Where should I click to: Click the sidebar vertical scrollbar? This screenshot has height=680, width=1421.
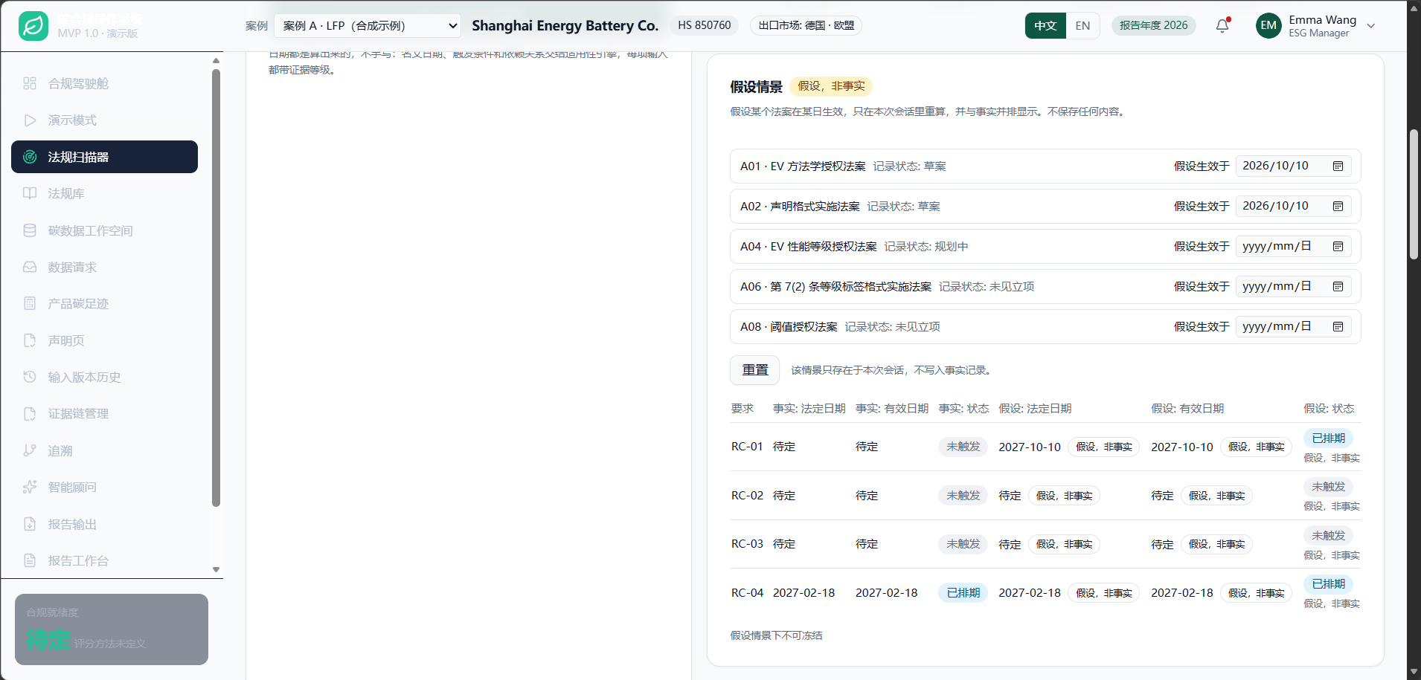pos(216,288)
